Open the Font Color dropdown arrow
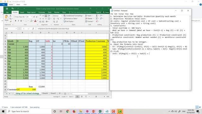 point(37,21)
